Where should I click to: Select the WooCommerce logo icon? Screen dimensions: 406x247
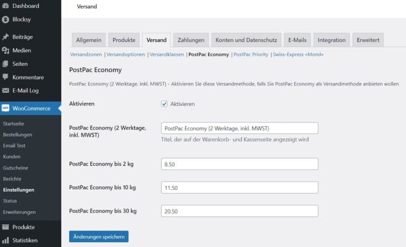pos(5,108)
